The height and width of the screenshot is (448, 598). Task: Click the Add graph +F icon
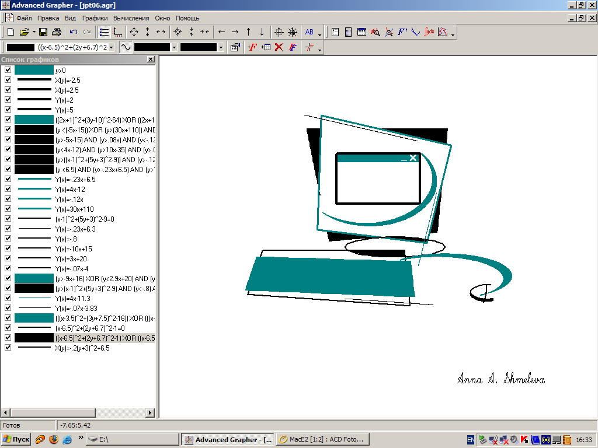(252, 47)
